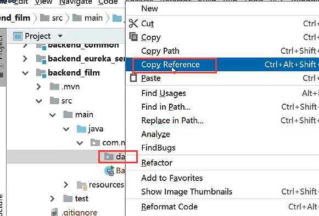Expand the test folder
Screen dimensions: 319x216
click(x=52, y=198)
